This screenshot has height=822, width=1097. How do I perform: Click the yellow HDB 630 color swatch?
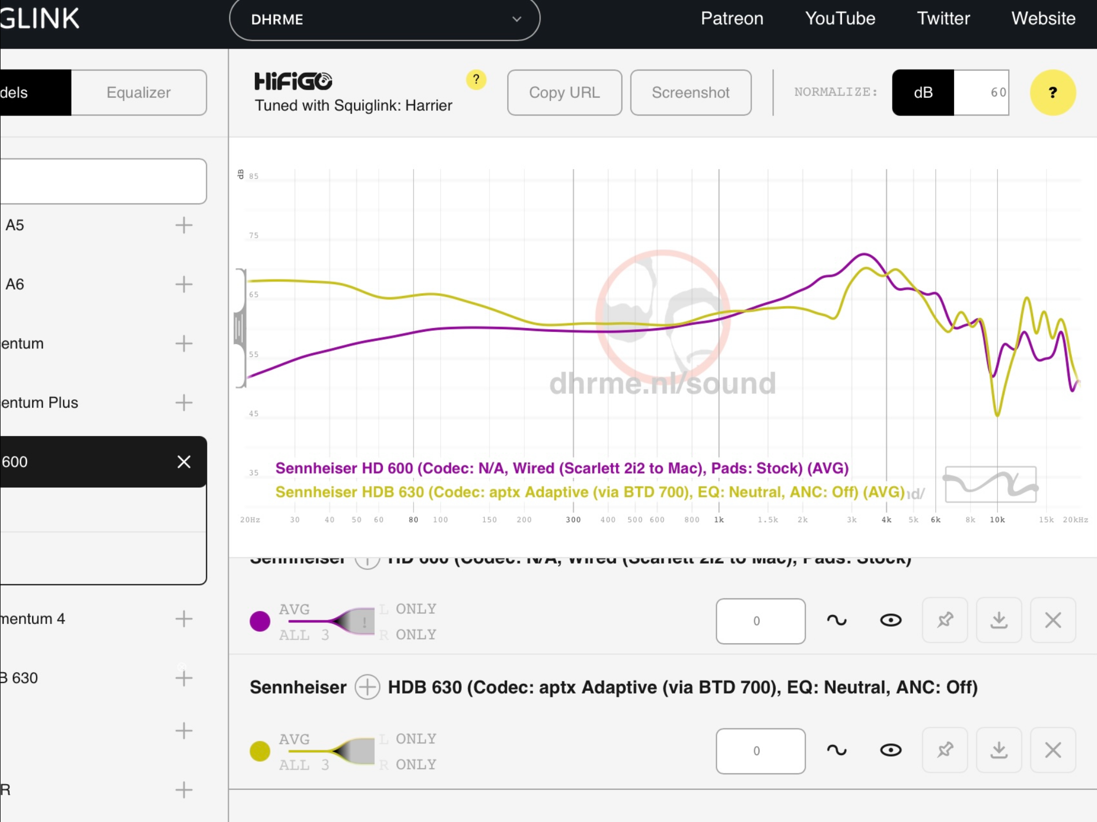point(260,751)
